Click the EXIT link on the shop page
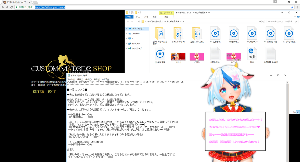 click(52, 92)
